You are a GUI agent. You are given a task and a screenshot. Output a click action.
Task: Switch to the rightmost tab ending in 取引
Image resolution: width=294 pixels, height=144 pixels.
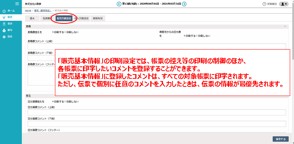point(98,18)
